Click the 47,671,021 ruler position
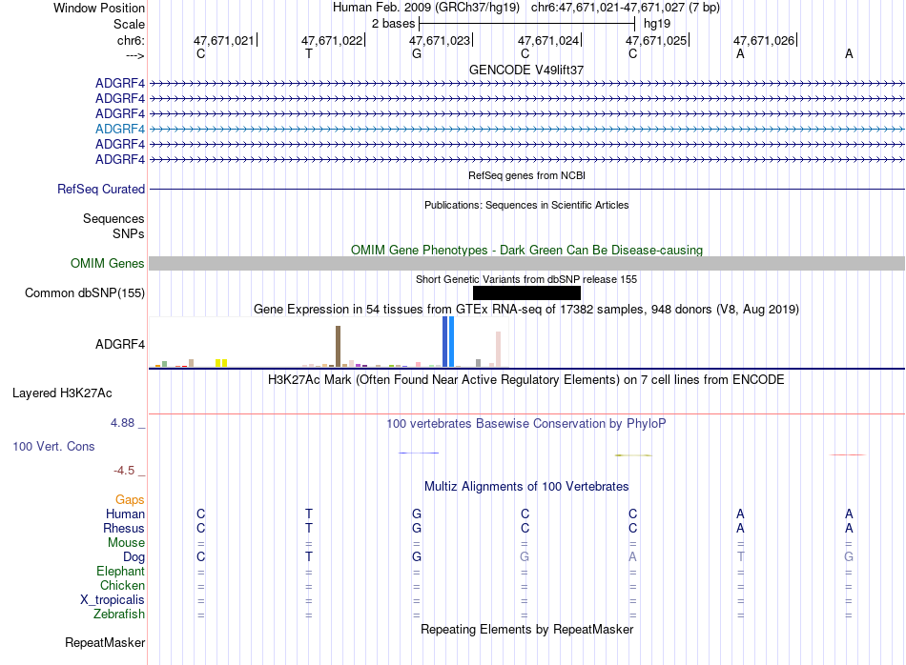 click(x=223, y=40)
